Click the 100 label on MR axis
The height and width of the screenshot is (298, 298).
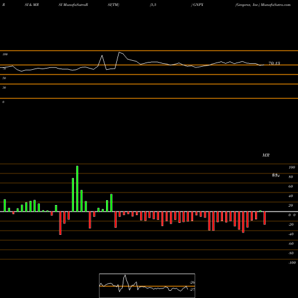point(291,167)
